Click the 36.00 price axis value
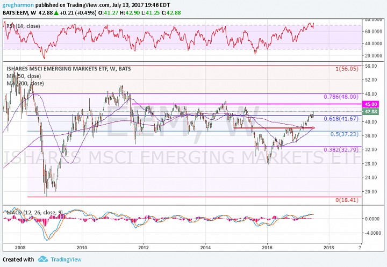 [x=371, y=136]
